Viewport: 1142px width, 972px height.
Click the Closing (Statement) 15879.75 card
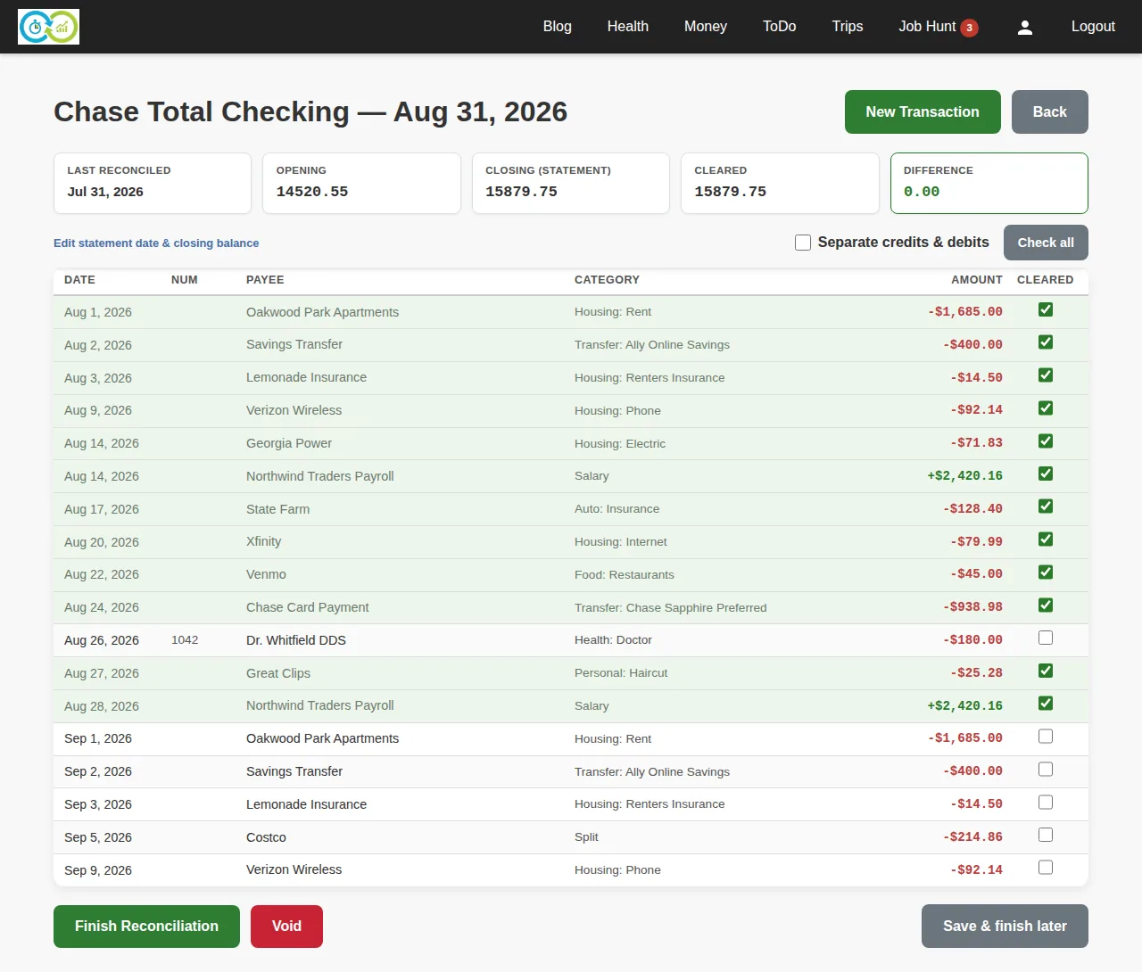[571, 183]
